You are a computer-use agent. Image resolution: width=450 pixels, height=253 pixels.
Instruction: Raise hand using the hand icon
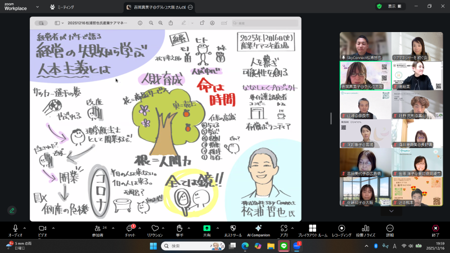pyautogui.click(x=179, y=228)
